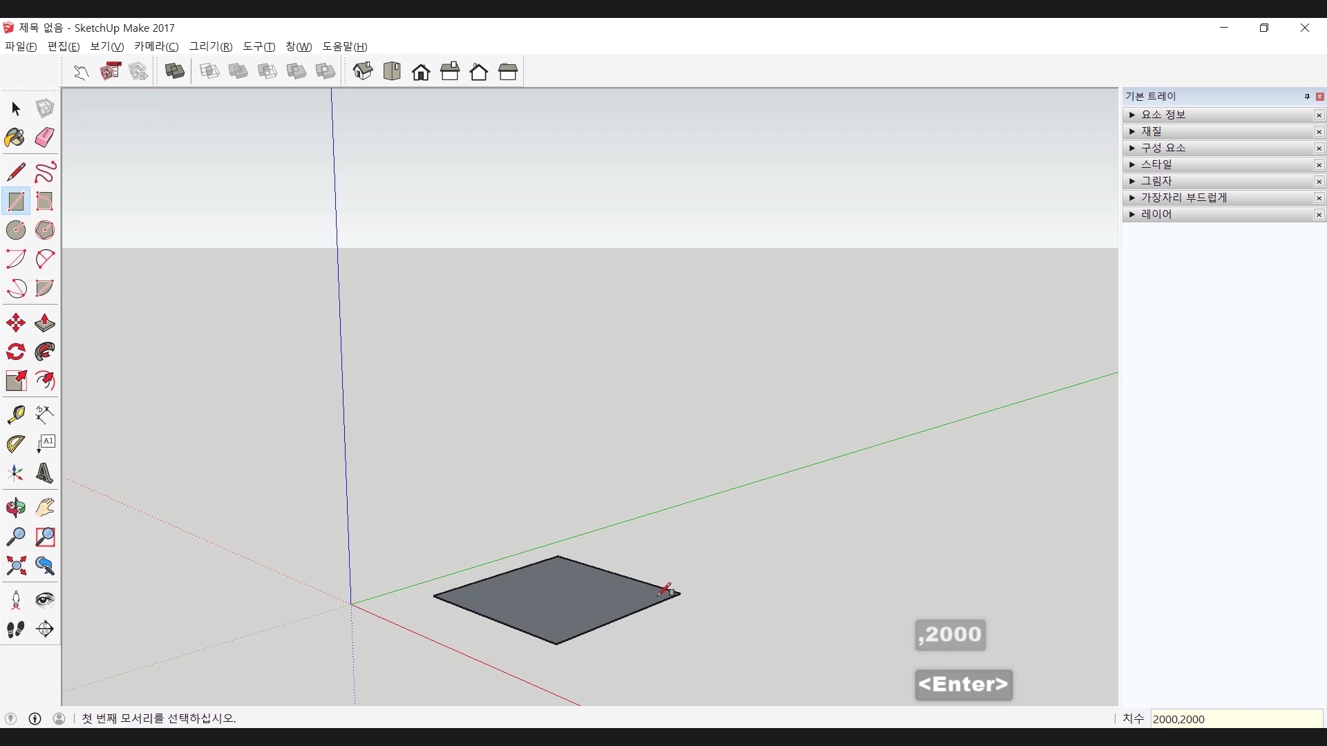This screenshot has height=746, width=1327.
Task: Select the Zoom Extents tool
Action: (x=15, y=566)
